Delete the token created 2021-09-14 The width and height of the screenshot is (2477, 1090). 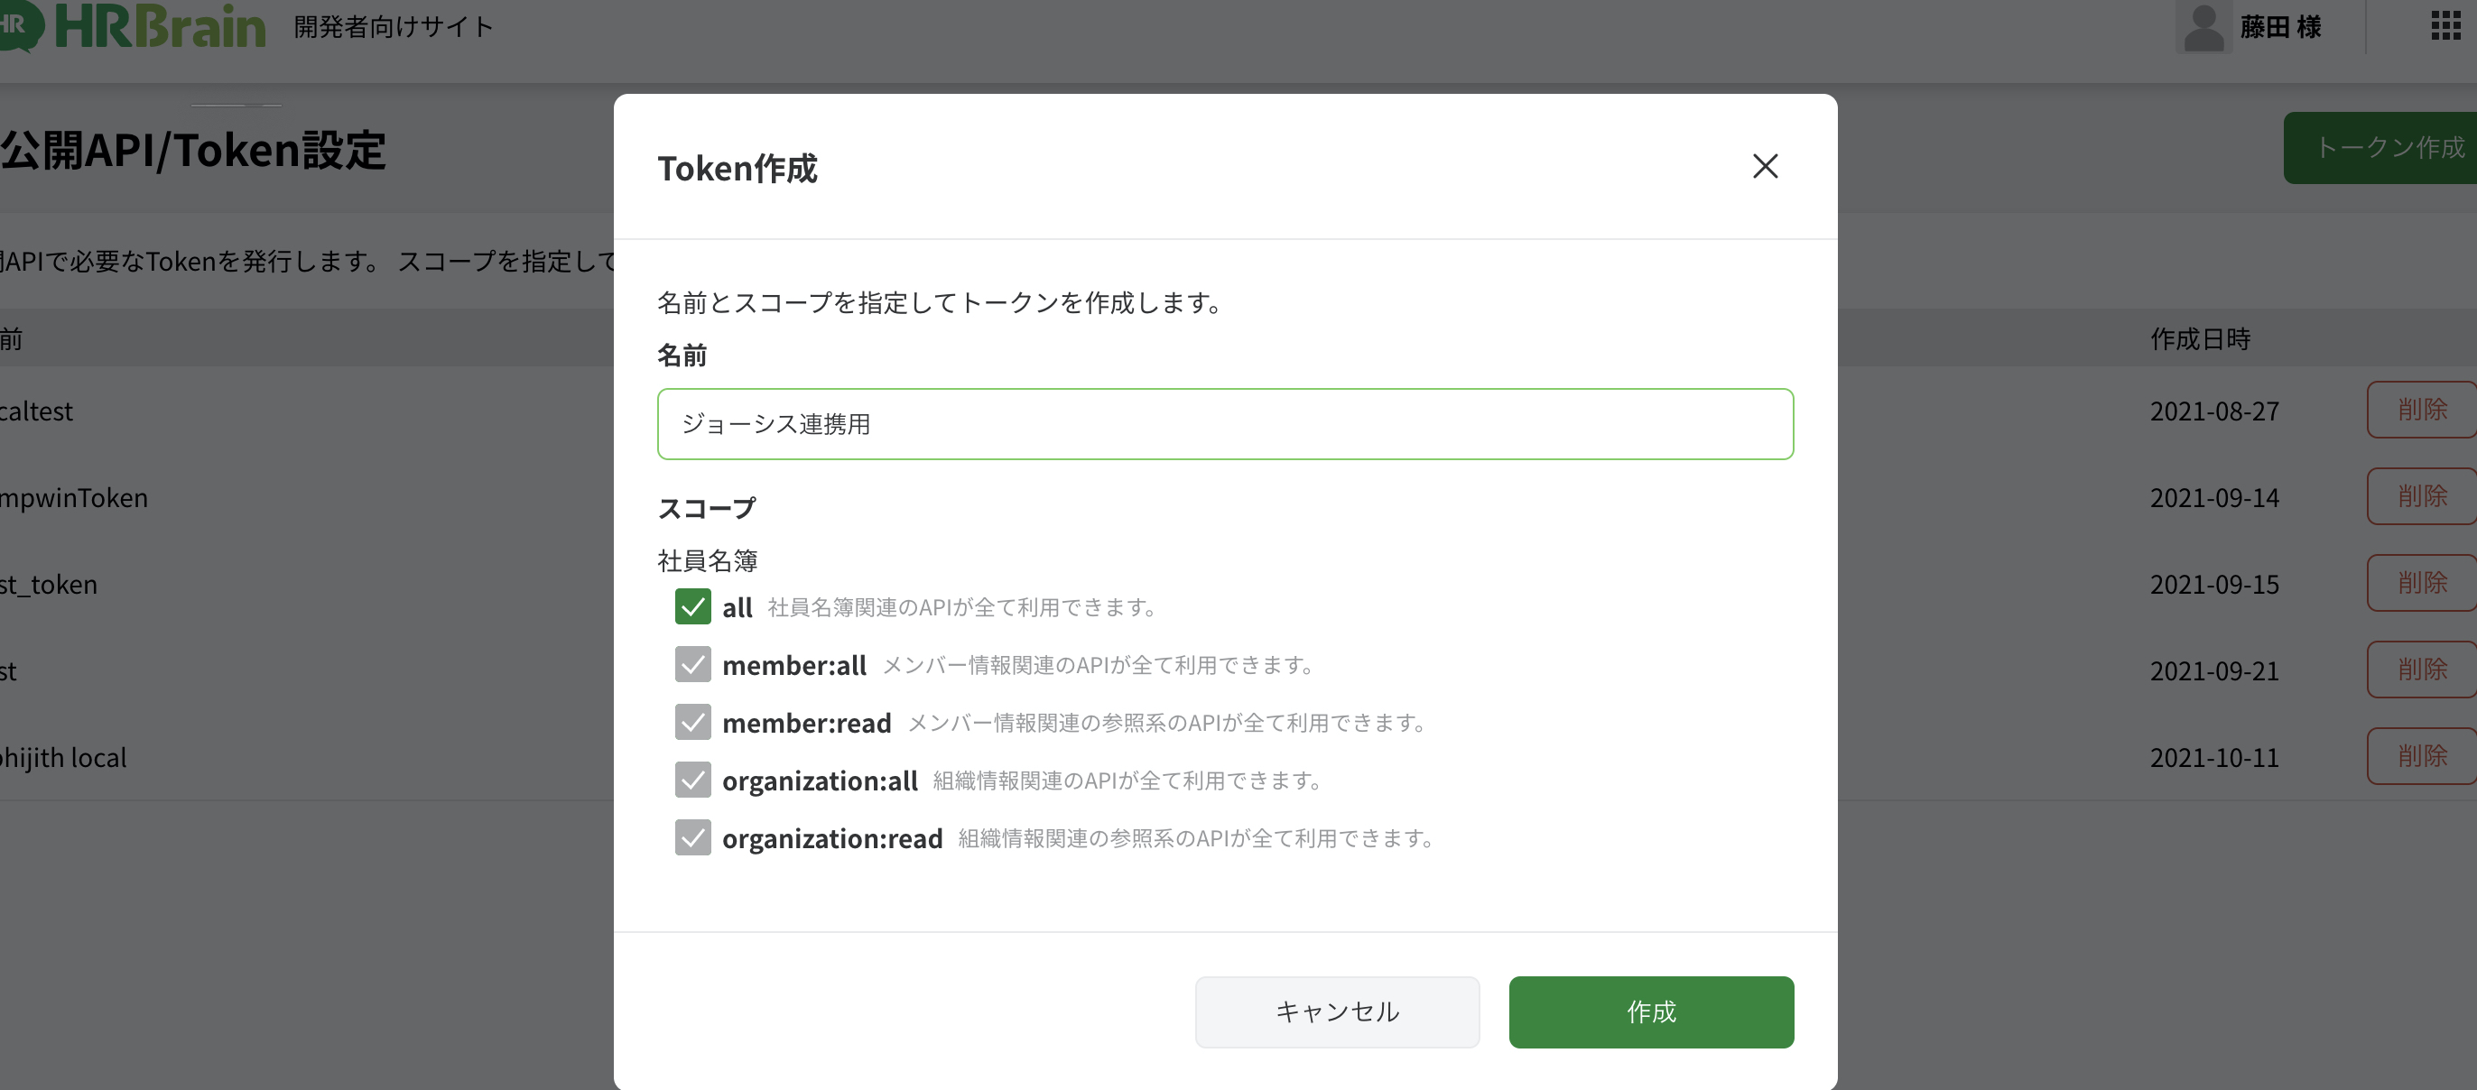(2420, 496)
